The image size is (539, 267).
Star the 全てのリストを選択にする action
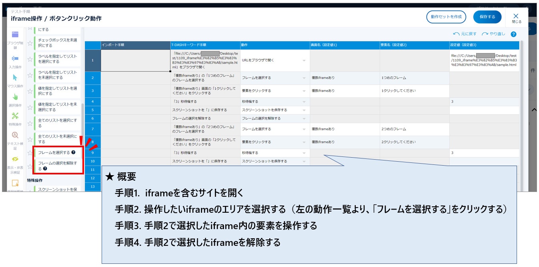click(x=30, y=123)
